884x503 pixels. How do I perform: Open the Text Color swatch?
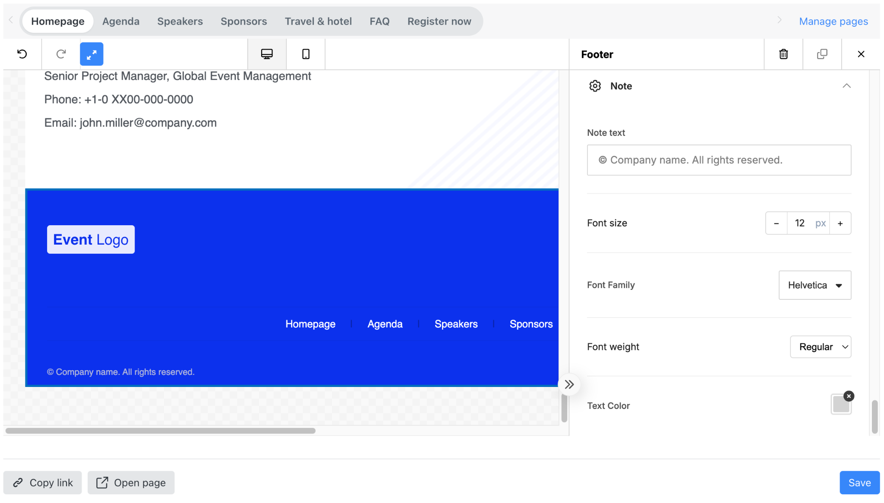[x=840, y=404]
